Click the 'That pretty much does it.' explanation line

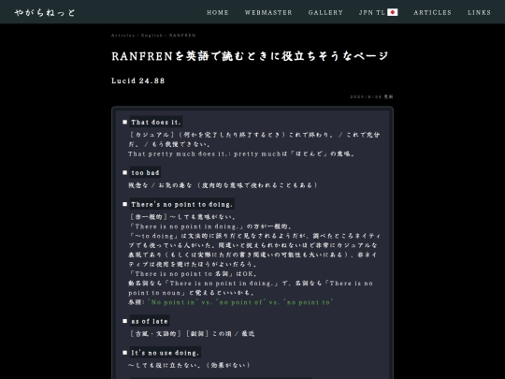point(241,154)
